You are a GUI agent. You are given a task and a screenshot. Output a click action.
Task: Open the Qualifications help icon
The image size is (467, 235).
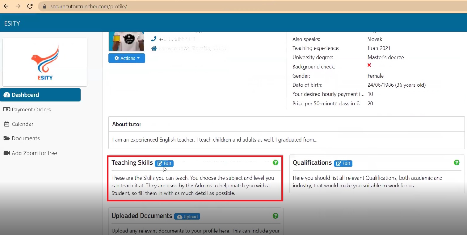click(x=456, y=163)
